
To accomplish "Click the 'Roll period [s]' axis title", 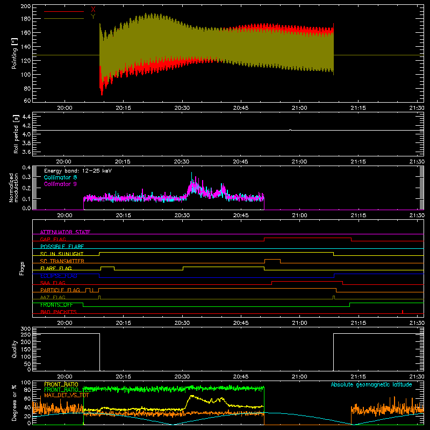I will point(16,134).
